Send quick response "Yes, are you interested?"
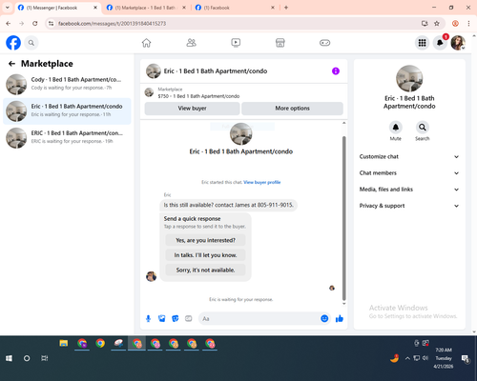Image resolution: width=477 pixels, height=381 pixels. click(x=205, y=240)
